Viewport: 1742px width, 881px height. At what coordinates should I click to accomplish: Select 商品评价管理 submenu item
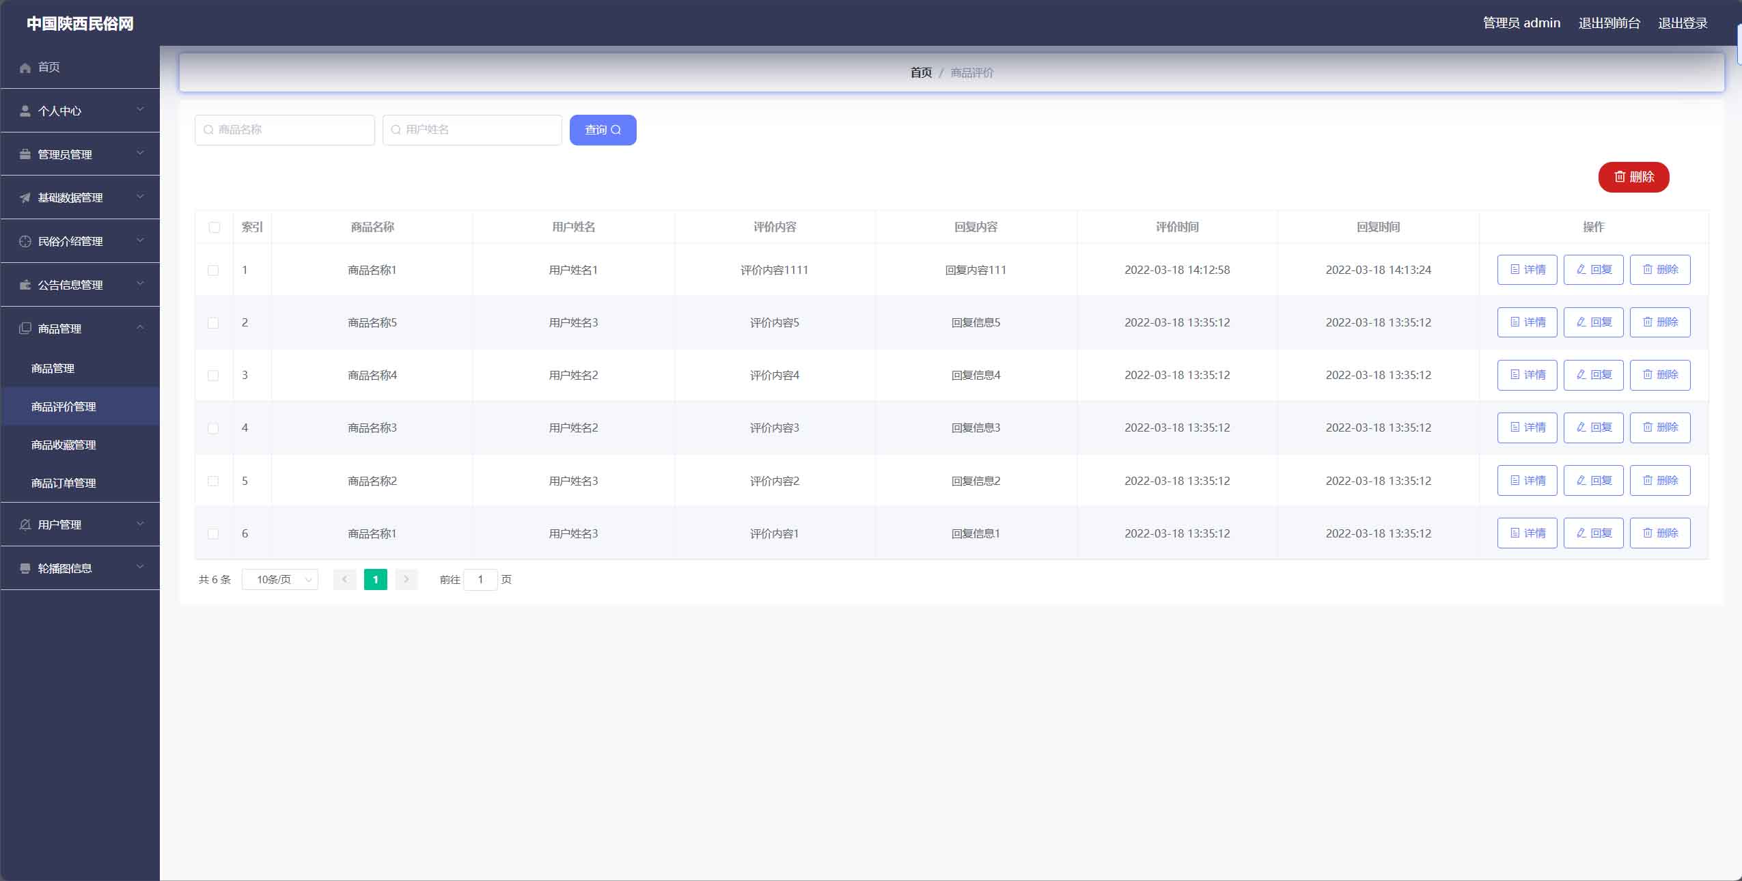point(80,406)
